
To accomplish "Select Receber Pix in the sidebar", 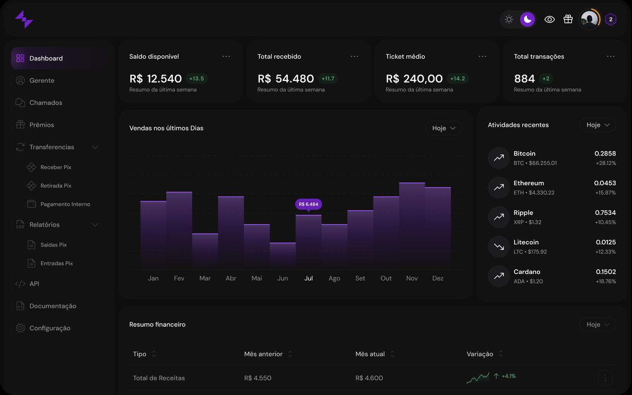I will (x=55, y=167).
